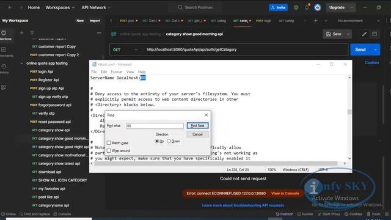Select the Up direction radio button

coord(157,141)
